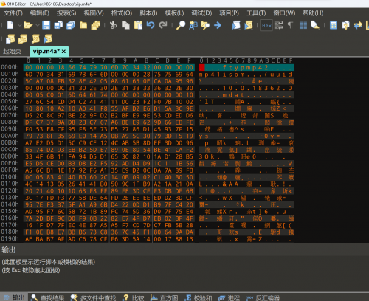The height and width of the screenshot is (301, 369).
Task: Click address label 0100h in hex view
Action: [x=10, y=177]
